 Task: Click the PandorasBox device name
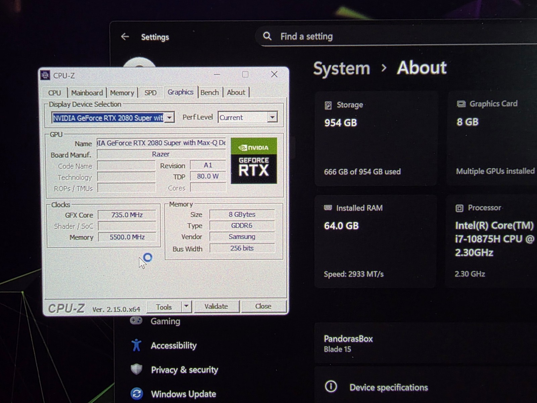click(x=348, y=339)
